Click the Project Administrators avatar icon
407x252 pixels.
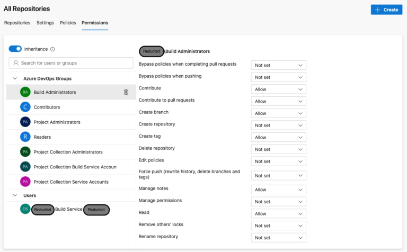tap(25, 122)
